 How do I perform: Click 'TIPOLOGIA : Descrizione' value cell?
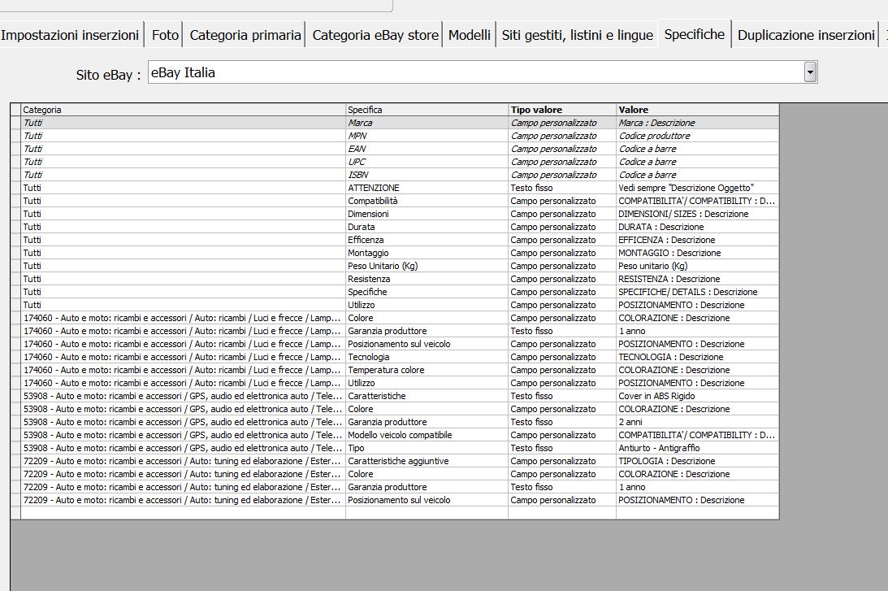point(698,462)
